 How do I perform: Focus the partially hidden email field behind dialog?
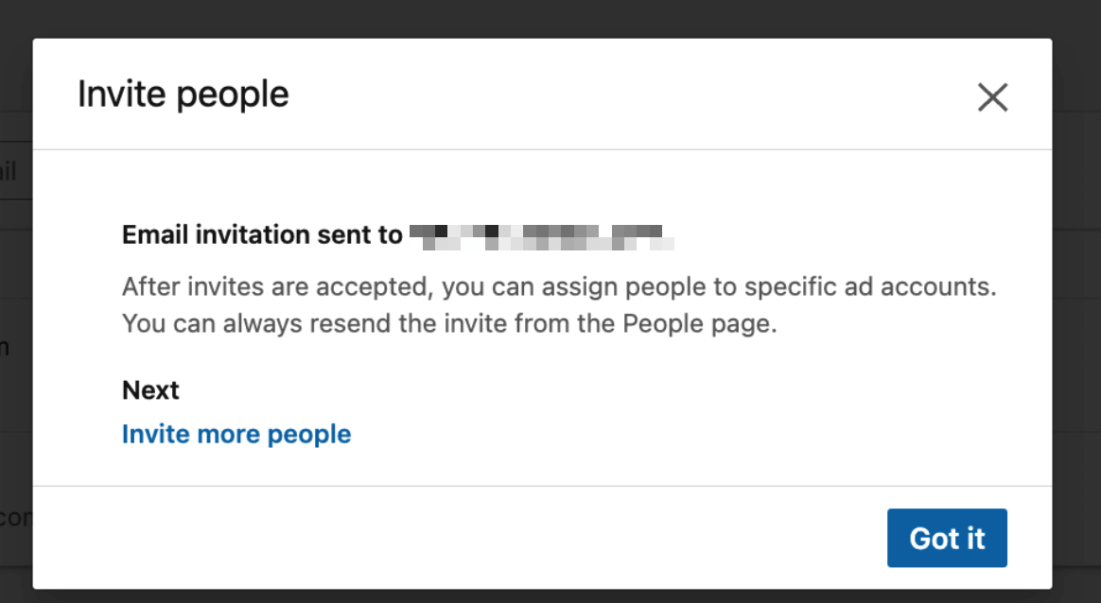click(x=13, y=171)
